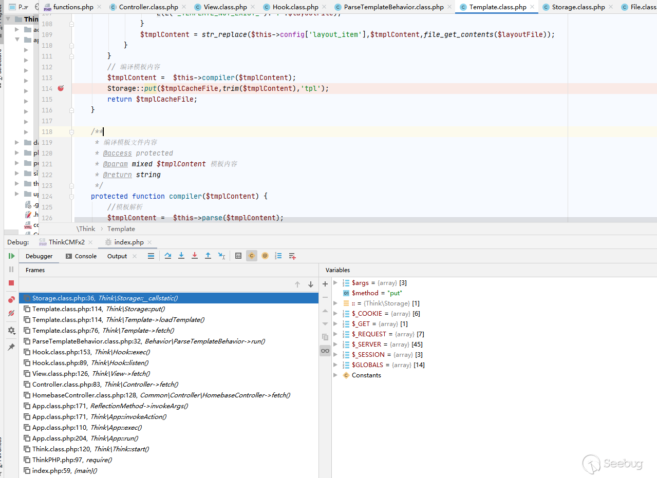This screenshot has height=478, width=657.
Task: Expand the $_SERVER array variable
Action: pyautogui.click(x=335, y=345)
